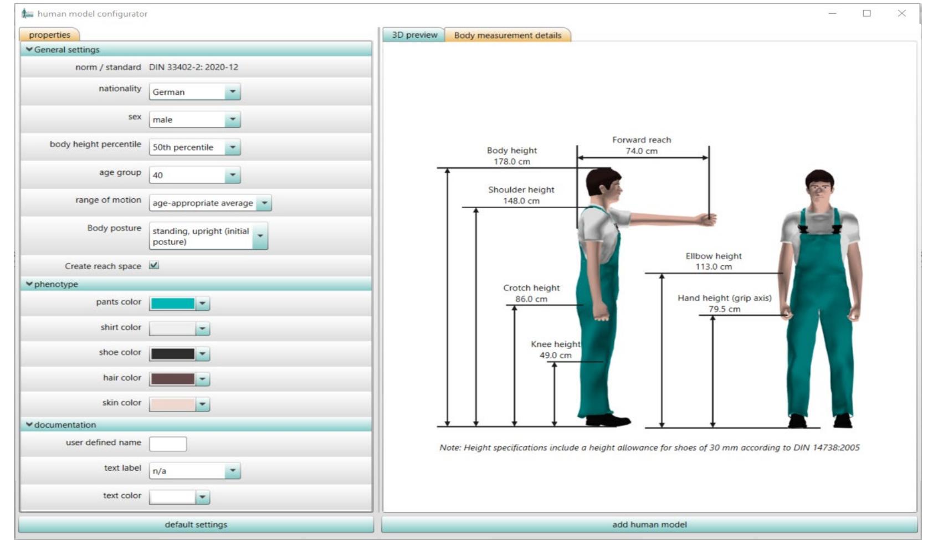Image resolution: width=928 pixels, height=540 pixels.
Task: Open the text label dropdown
Action: (x=233, y=470)
